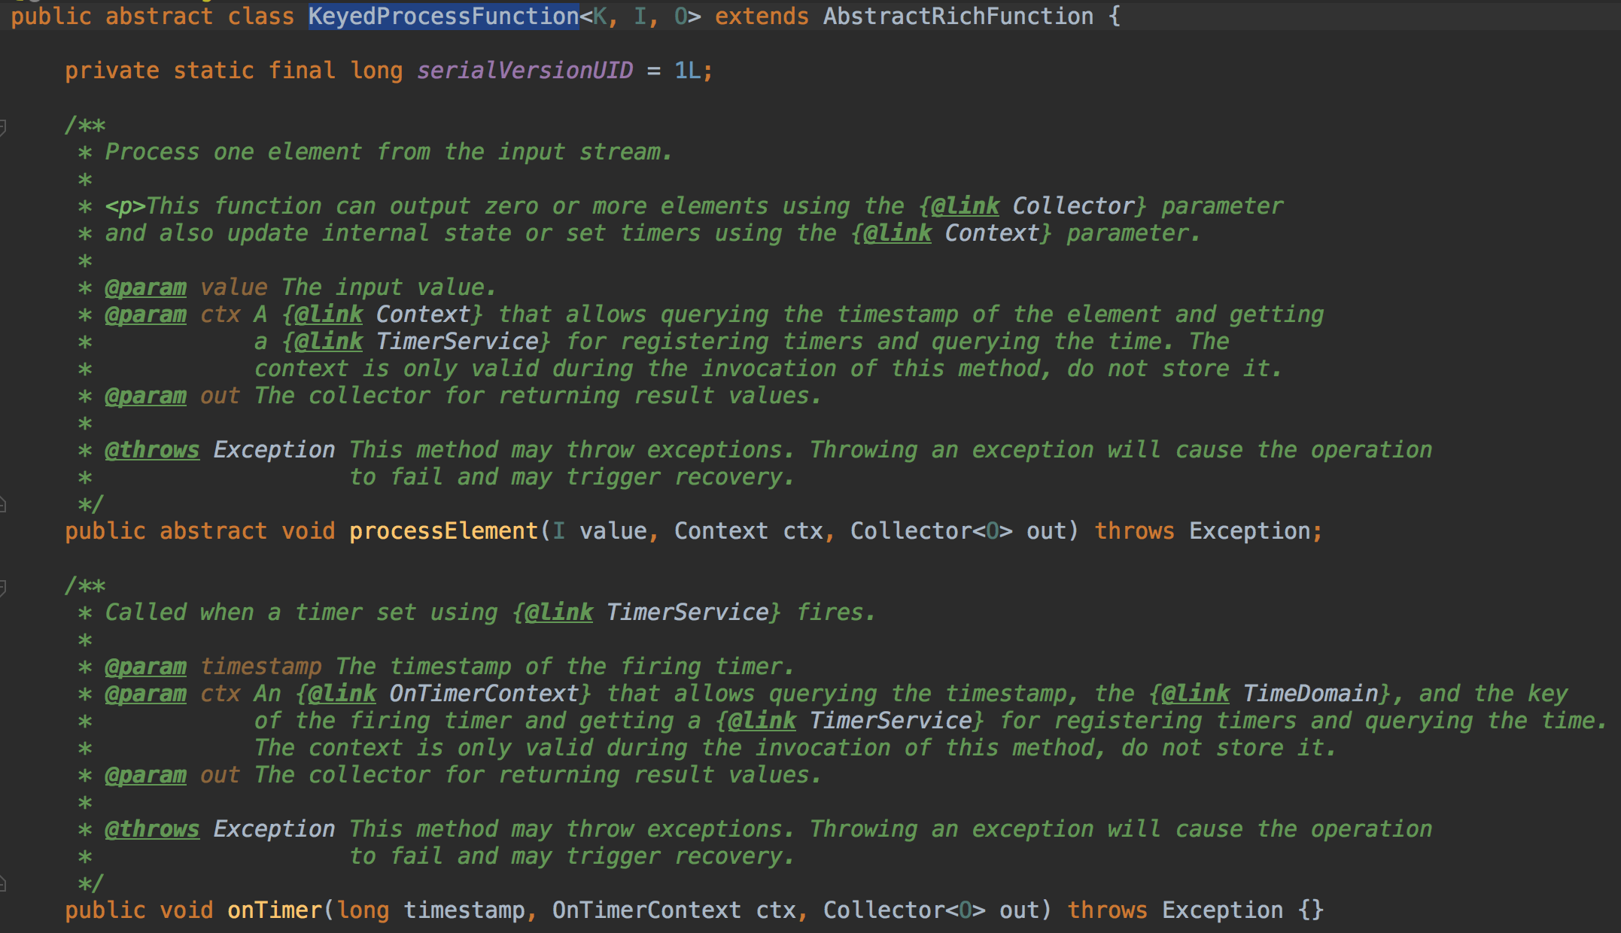Click the fold end marker above onTimer

pos(3,883)
